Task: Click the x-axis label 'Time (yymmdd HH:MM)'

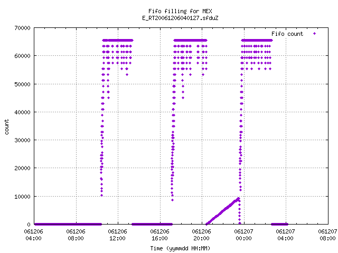Action: [x=180, y=248]
